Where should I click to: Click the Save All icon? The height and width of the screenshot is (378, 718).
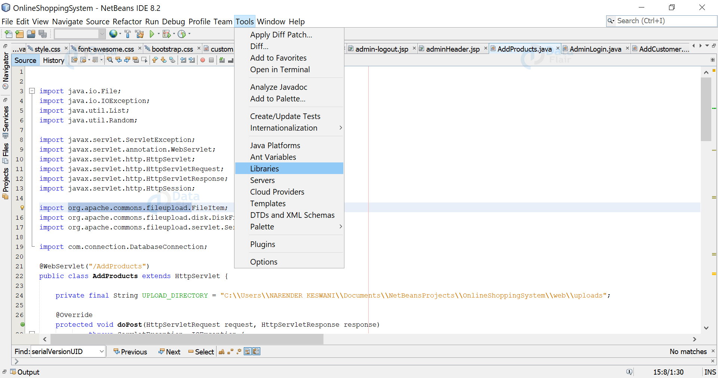[43, 34]
